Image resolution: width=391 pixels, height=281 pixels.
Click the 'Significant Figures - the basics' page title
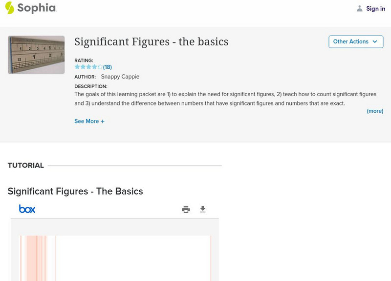(x=151, y=41)
